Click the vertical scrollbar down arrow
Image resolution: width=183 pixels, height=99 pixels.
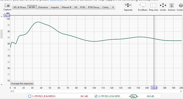pos(2,85)
